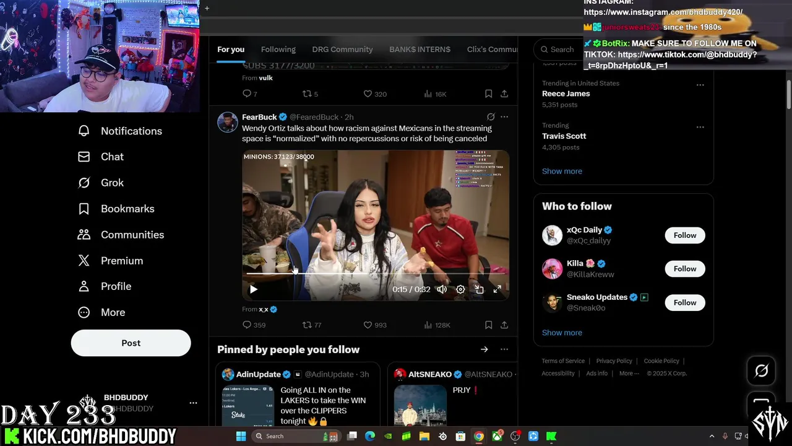Expand video to fullscreen

pyautogui.click(x=497, y=289)
